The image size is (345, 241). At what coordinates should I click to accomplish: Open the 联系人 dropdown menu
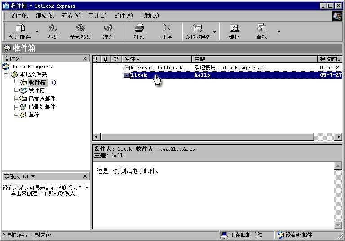pyautogui.click(x=33, y=176)
